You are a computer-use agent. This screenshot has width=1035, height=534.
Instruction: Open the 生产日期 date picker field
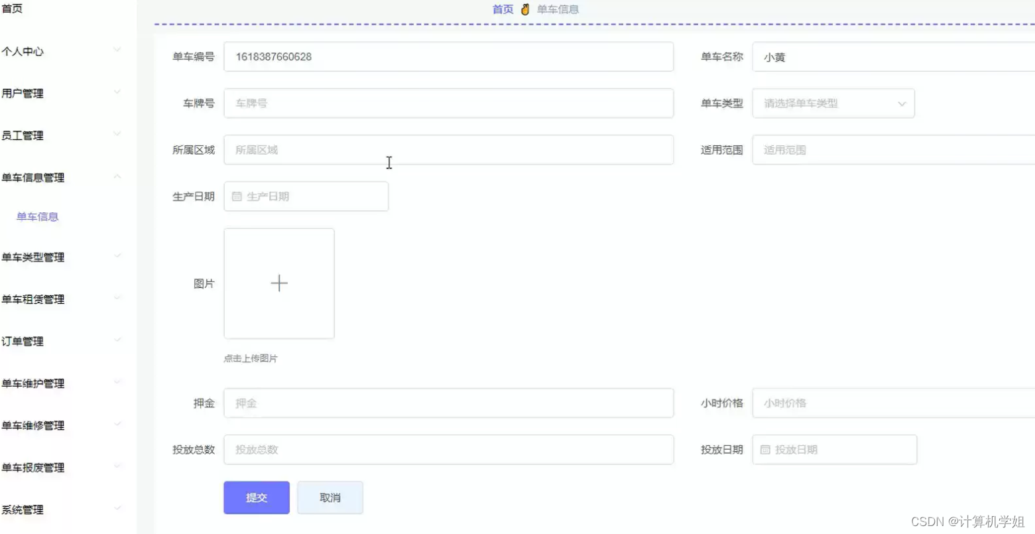tap(306, 196)
